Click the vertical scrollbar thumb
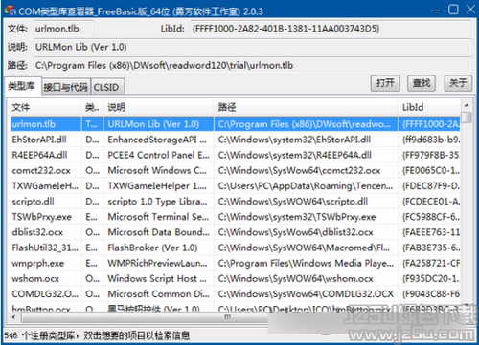 (x=467, y=117)
